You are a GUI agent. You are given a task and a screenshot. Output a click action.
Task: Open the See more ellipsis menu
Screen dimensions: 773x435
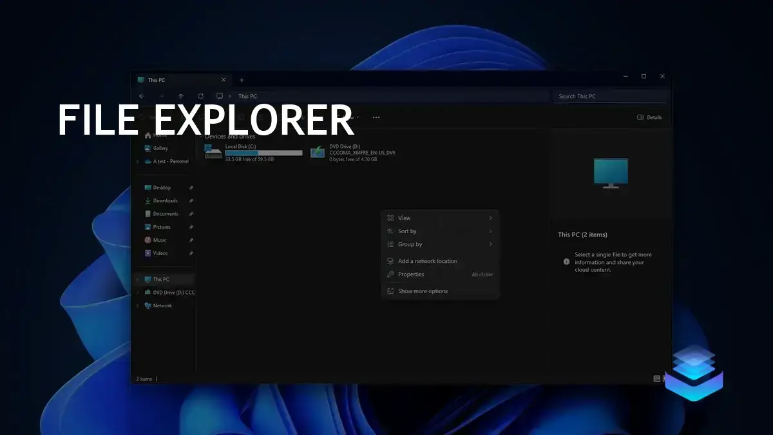click(376, 117)
